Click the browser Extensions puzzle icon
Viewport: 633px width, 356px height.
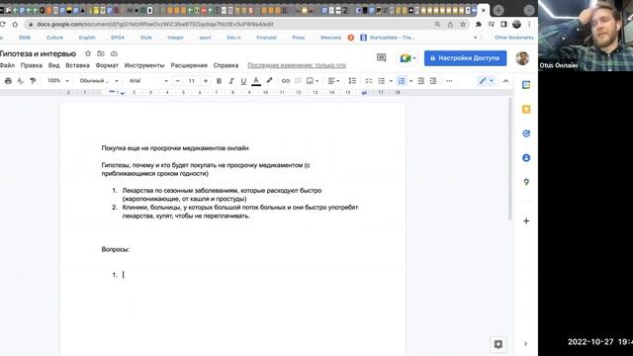pyautogui.click(x=479, y=24)
